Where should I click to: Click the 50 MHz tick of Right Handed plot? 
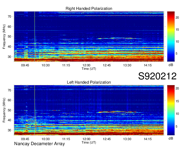(9, 37)
